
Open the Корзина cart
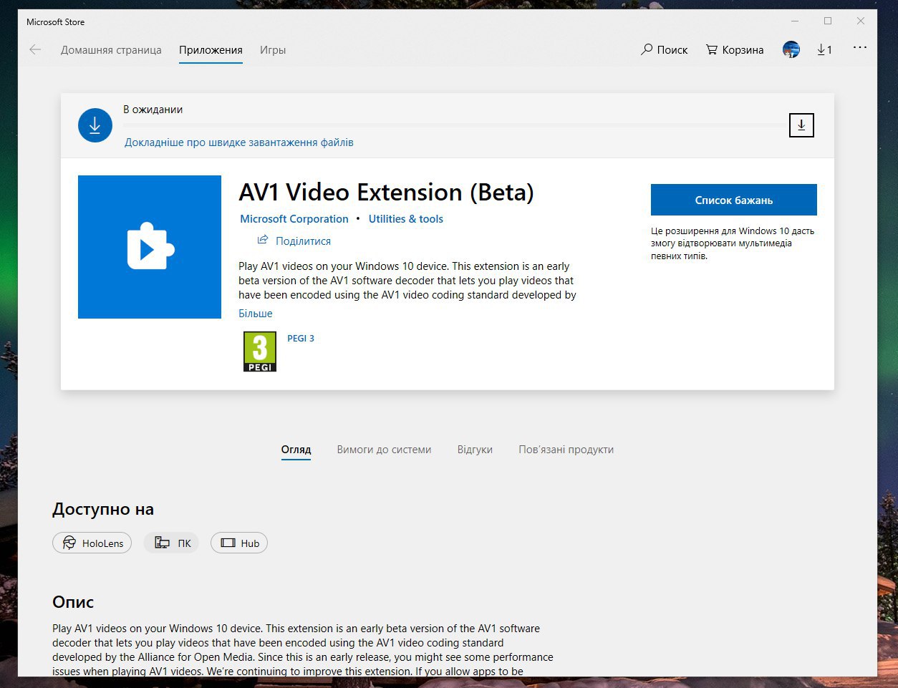(x=735, y=50)
